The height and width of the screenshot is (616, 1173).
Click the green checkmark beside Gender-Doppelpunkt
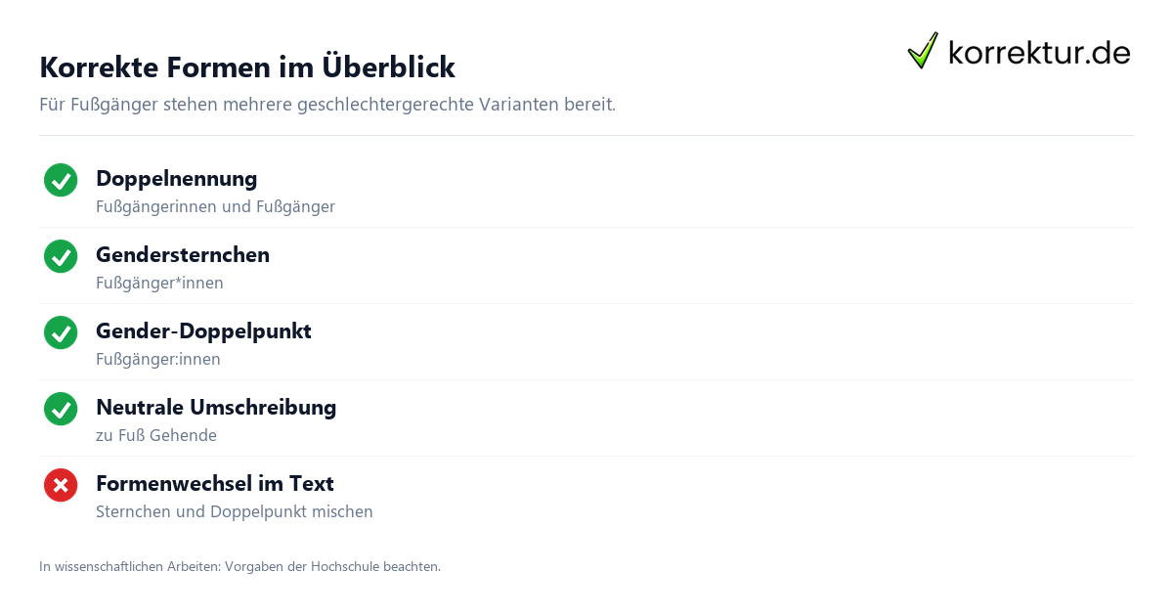click(61, 332)
